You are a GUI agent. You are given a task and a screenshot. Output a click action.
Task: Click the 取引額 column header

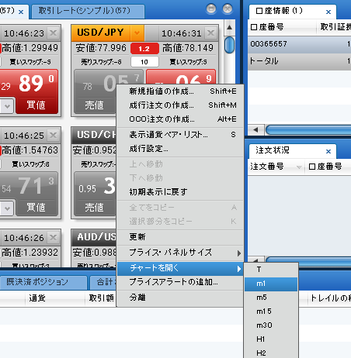point(101,298)
